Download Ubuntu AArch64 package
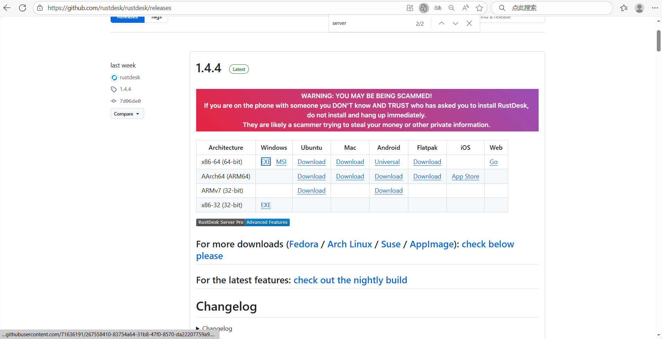The width and height of the screenshot is (662, 339). pos(312,176)
